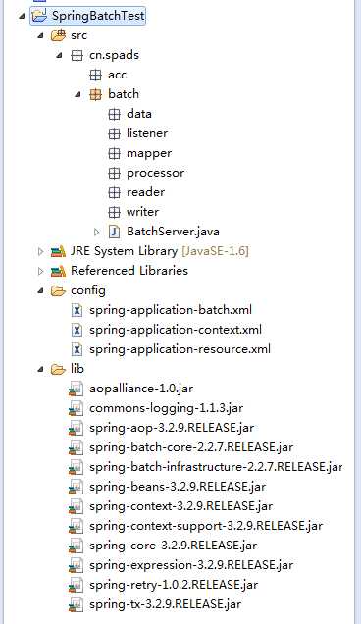This screenshot has height=624, width=361.
Task: Select the data package label
Action: tap(139, 114)
